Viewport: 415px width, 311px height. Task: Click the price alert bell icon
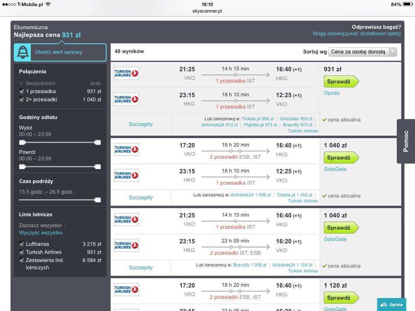point(23,52)
